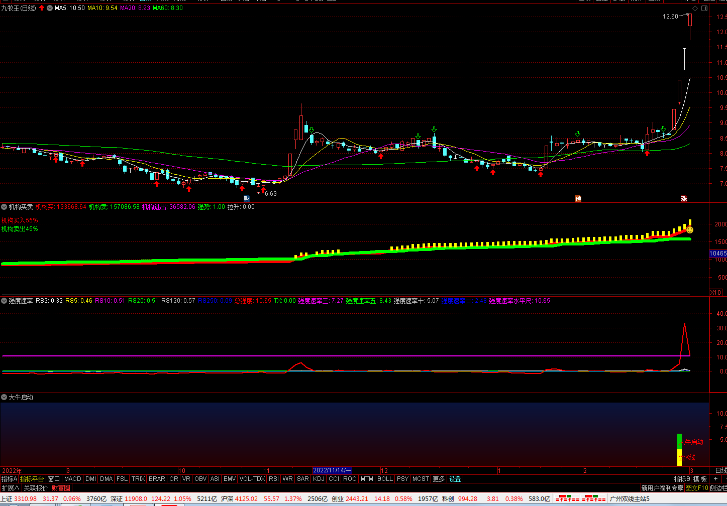Viewport: 727px width, 506px height.
Task: Switch to the MACD indicator
Action: pyautogui.click(x=73, y=479)
